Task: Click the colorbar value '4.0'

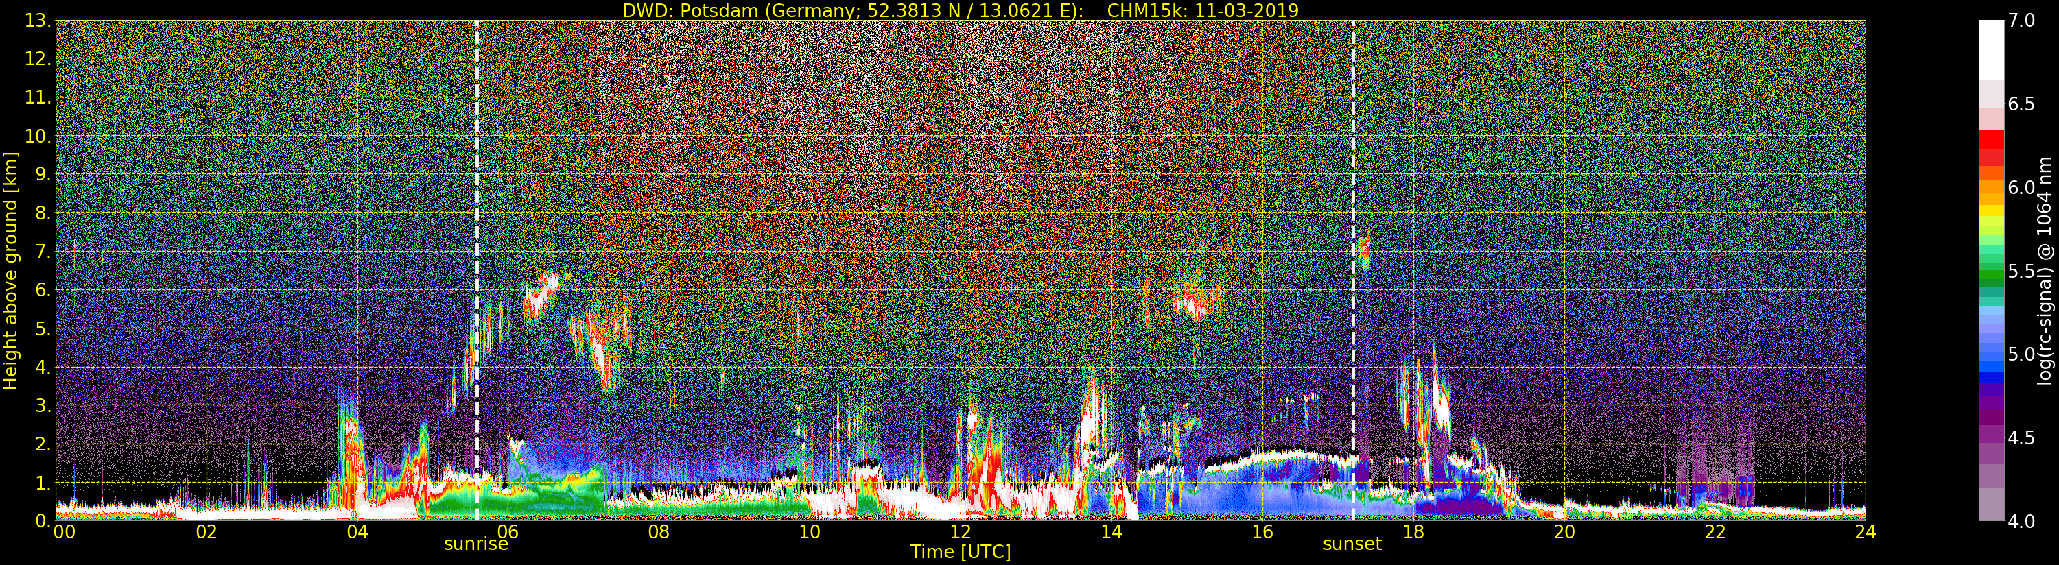Action: point(2021,521)
